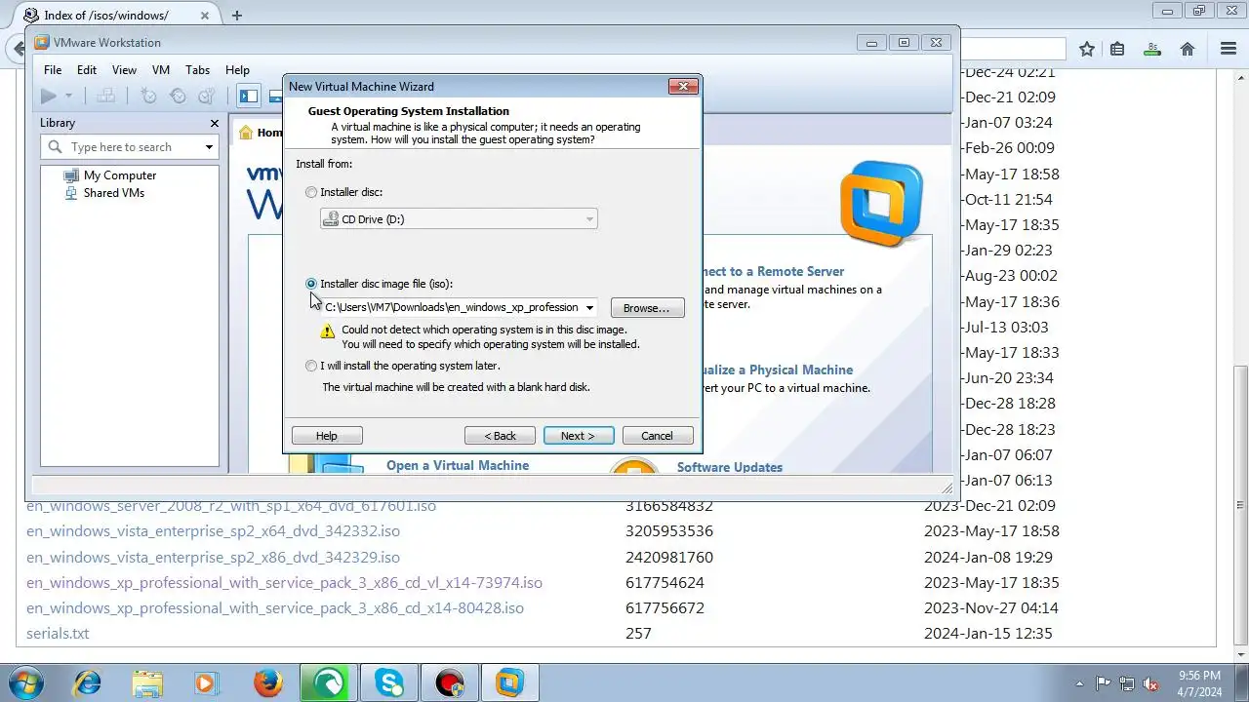Switch to VMware Workstation taskbar icon
Screen dimensions: 1249x702
tap(509, 682)
